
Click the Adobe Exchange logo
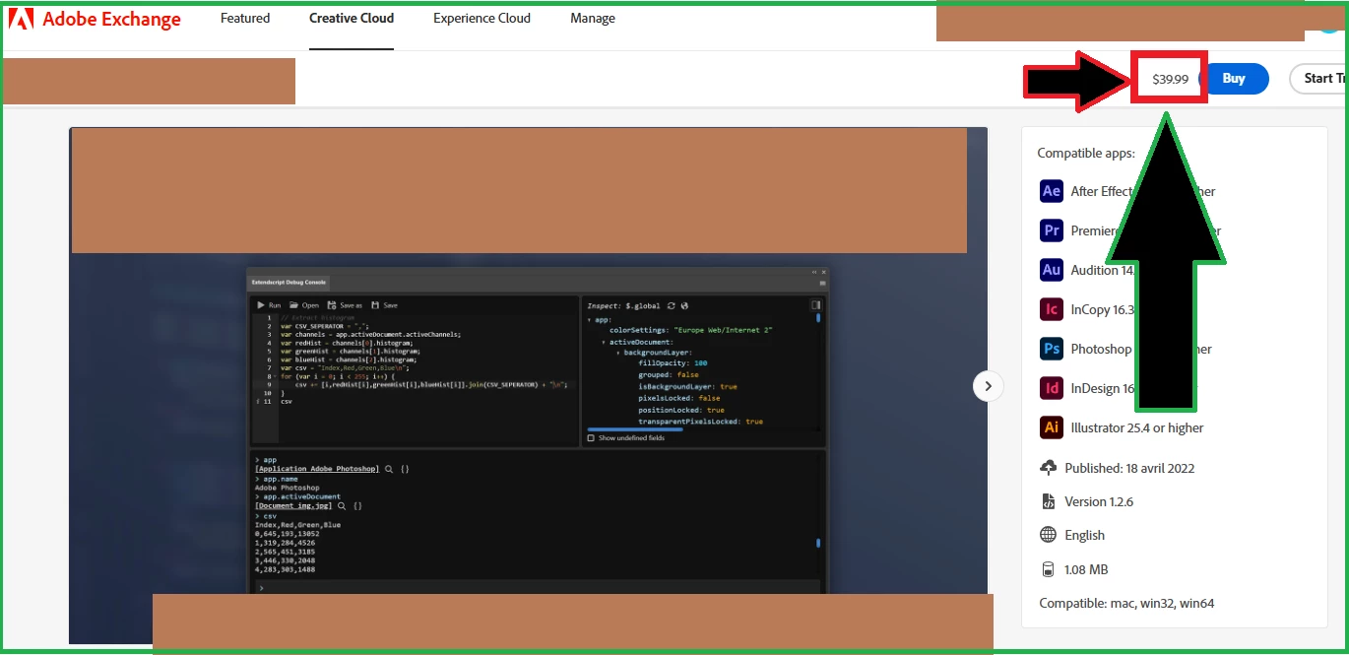click(x=96, y=19)
